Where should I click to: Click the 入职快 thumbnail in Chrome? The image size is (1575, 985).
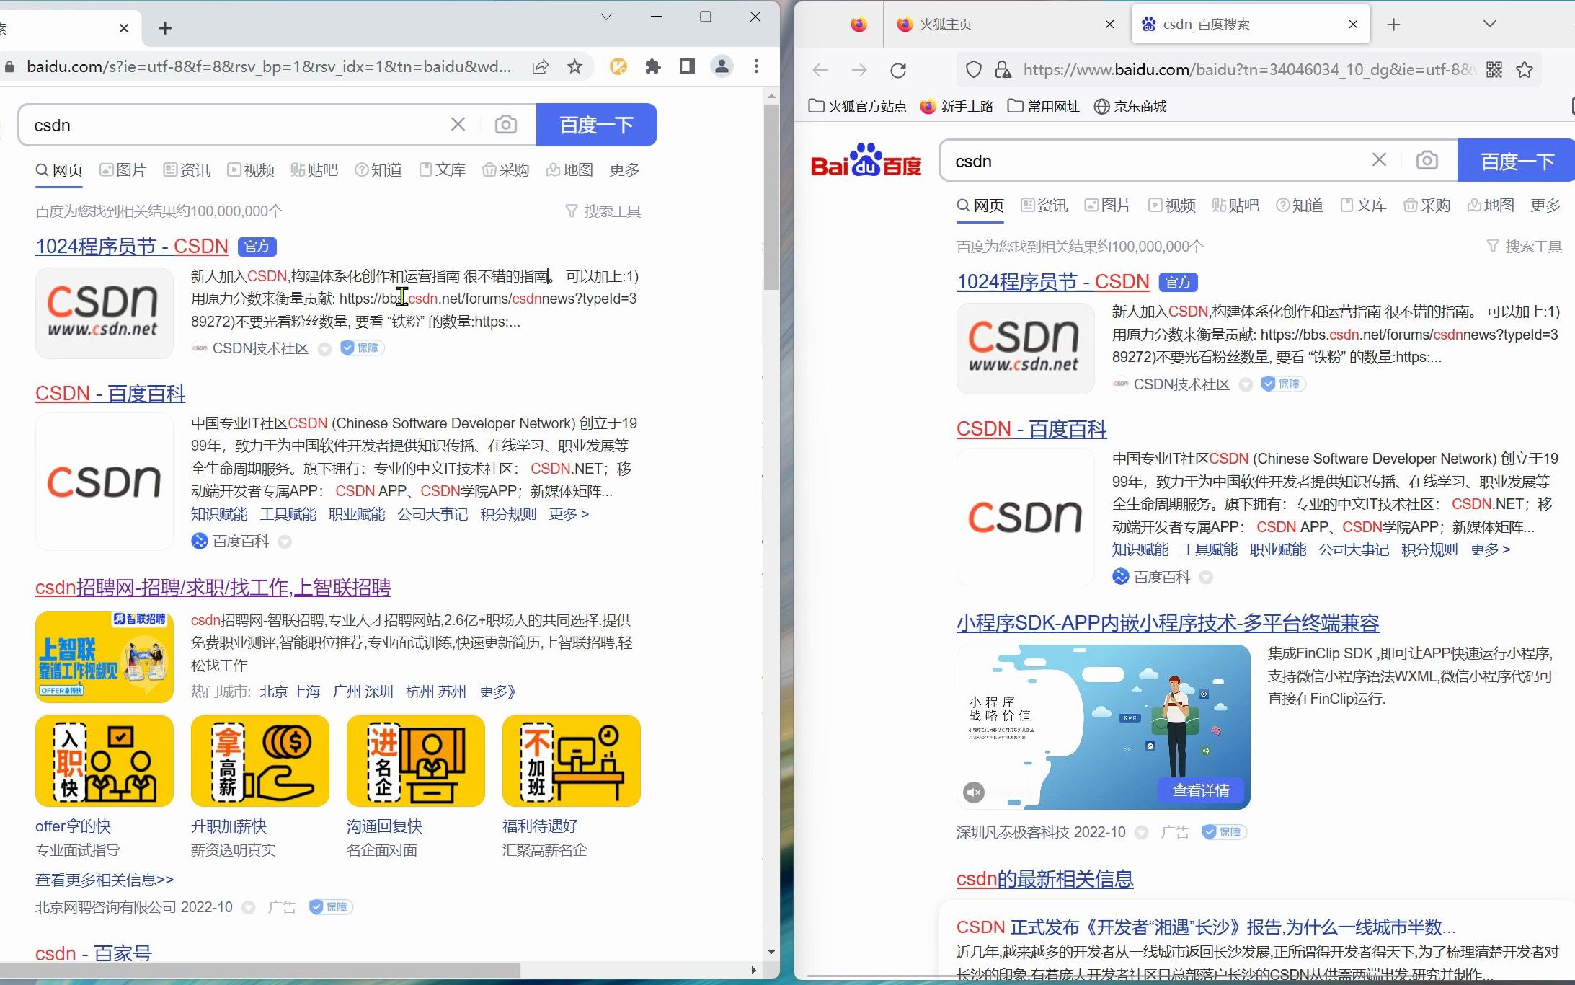(x=105, y=761)
